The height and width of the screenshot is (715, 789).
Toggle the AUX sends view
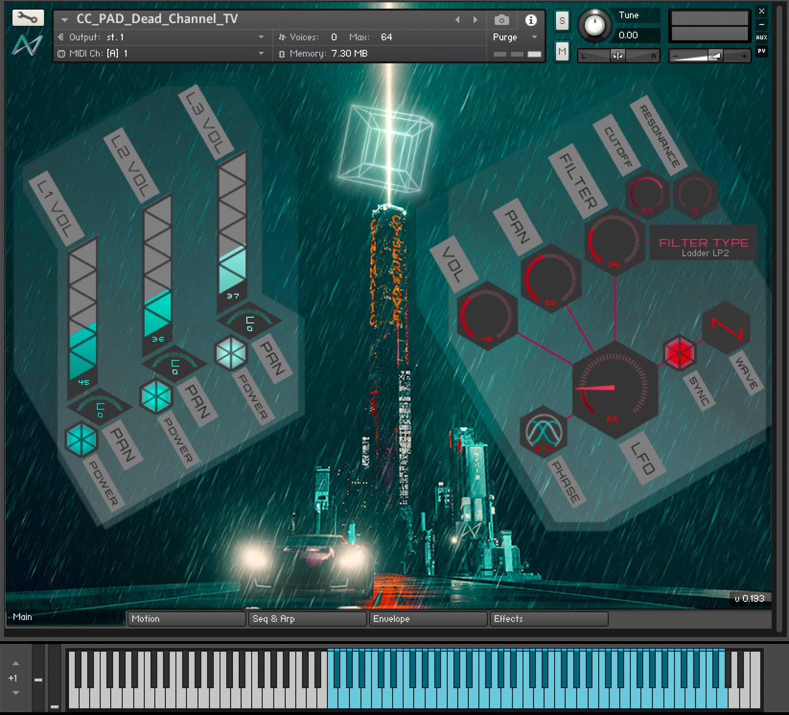point(761,37)
